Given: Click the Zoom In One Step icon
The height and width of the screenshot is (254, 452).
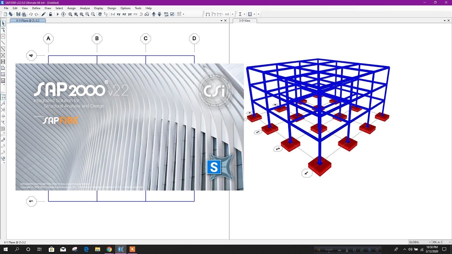Looking at the screenshot, I should [88, 14].
